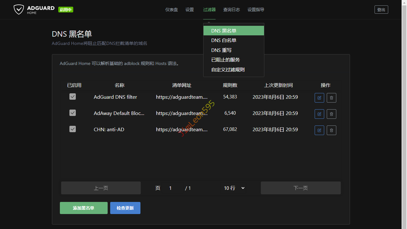Uncheck the AdAway Default Blocklist checkbox
Image resolution: width=407 pixels, height=229 pixels.
(x=73, y=113)
